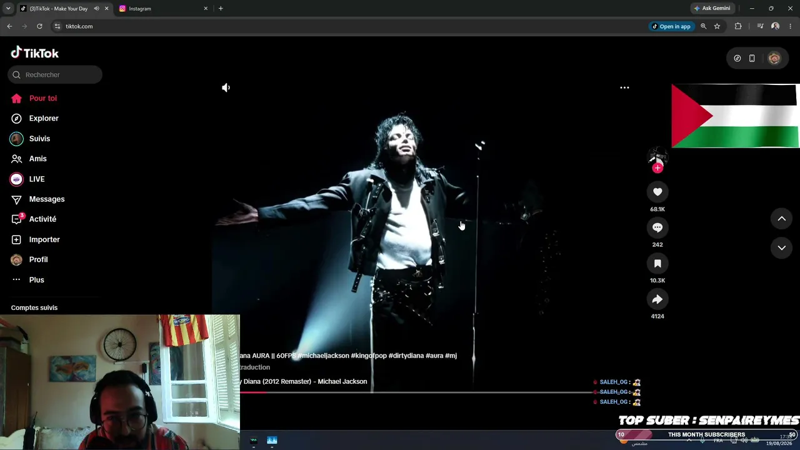800x450 pixels.
Task: Go to the Explorer page
Action: (x=44, y=118)
